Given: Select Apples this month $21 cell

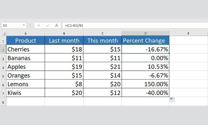Looking at the screenshot, I should [102, 67].
